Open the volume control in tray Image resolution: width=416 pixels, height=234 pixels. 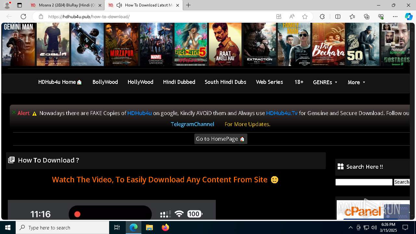pyautogui.click(x=374, y=227)
